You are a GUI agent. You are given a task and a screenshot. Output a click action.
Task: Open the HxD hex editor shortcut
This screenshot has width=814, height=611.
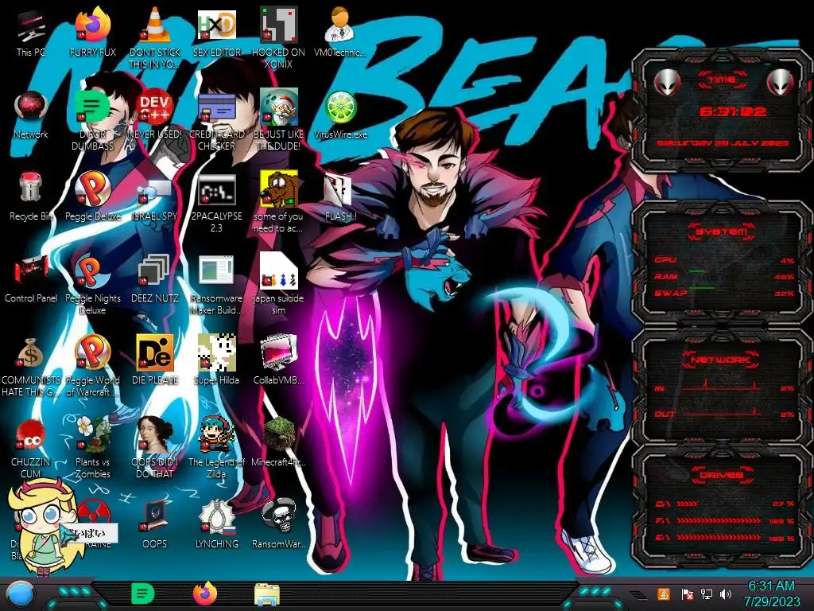coord(216,26)
